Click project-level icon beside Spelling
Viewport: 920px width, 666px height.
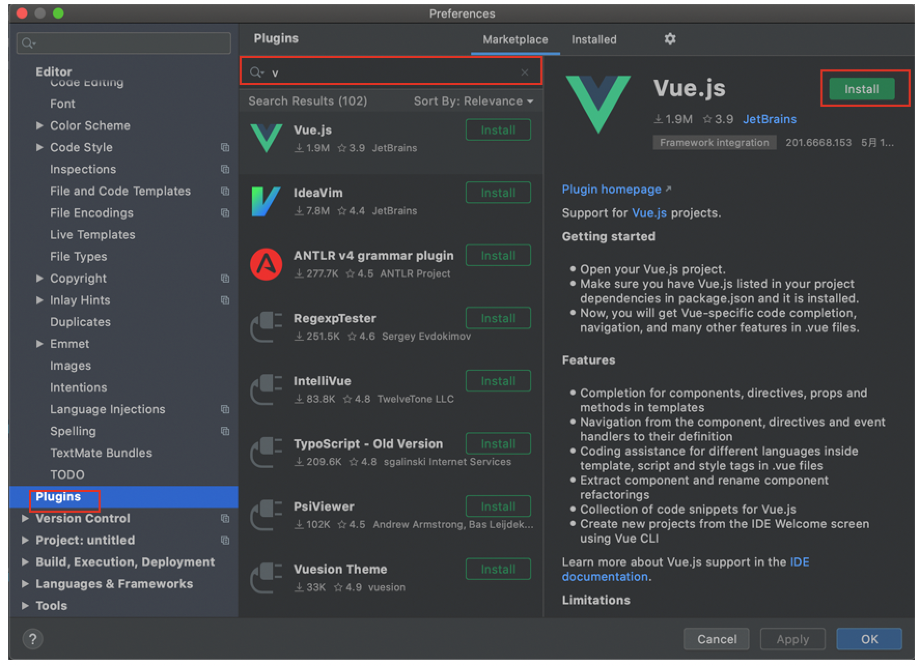click(225, 431)
